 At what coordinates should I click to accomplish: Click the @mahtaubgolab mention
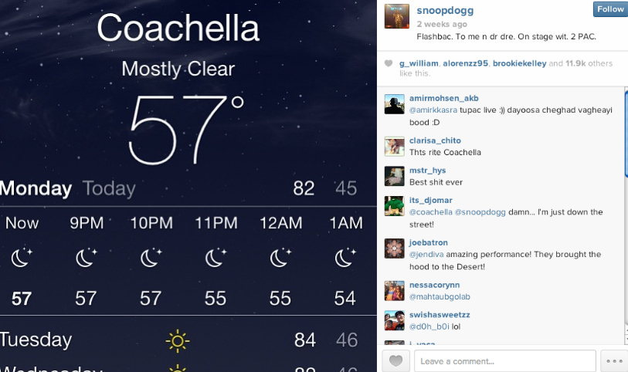440,297
